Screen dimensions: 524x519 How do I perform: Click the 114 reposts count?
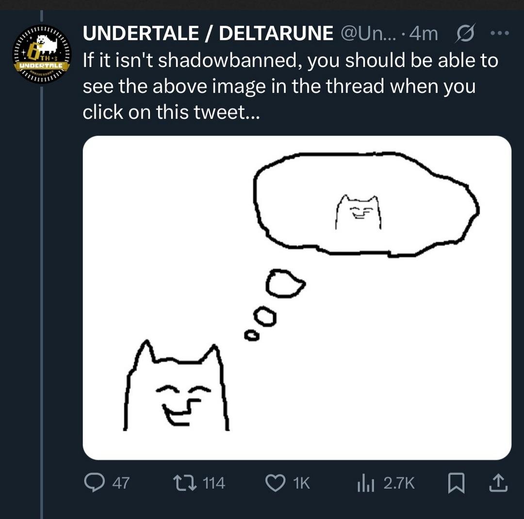pos(214,483)
